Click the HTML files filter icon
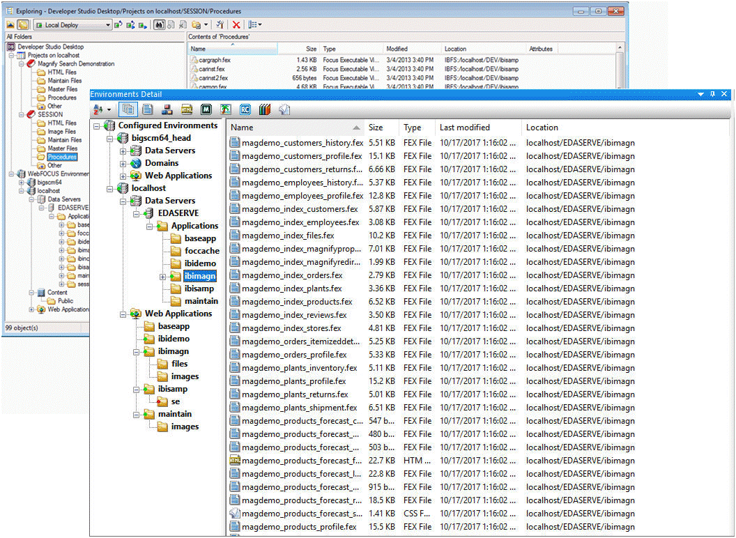The height and width of the screenshot is (538, 736). coord(187,109)
